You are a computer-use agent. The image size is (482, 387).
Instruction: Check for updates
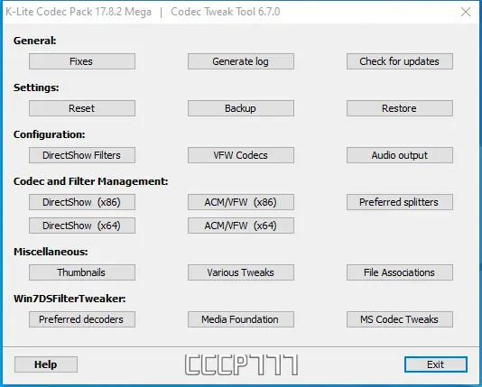(400, 61)
